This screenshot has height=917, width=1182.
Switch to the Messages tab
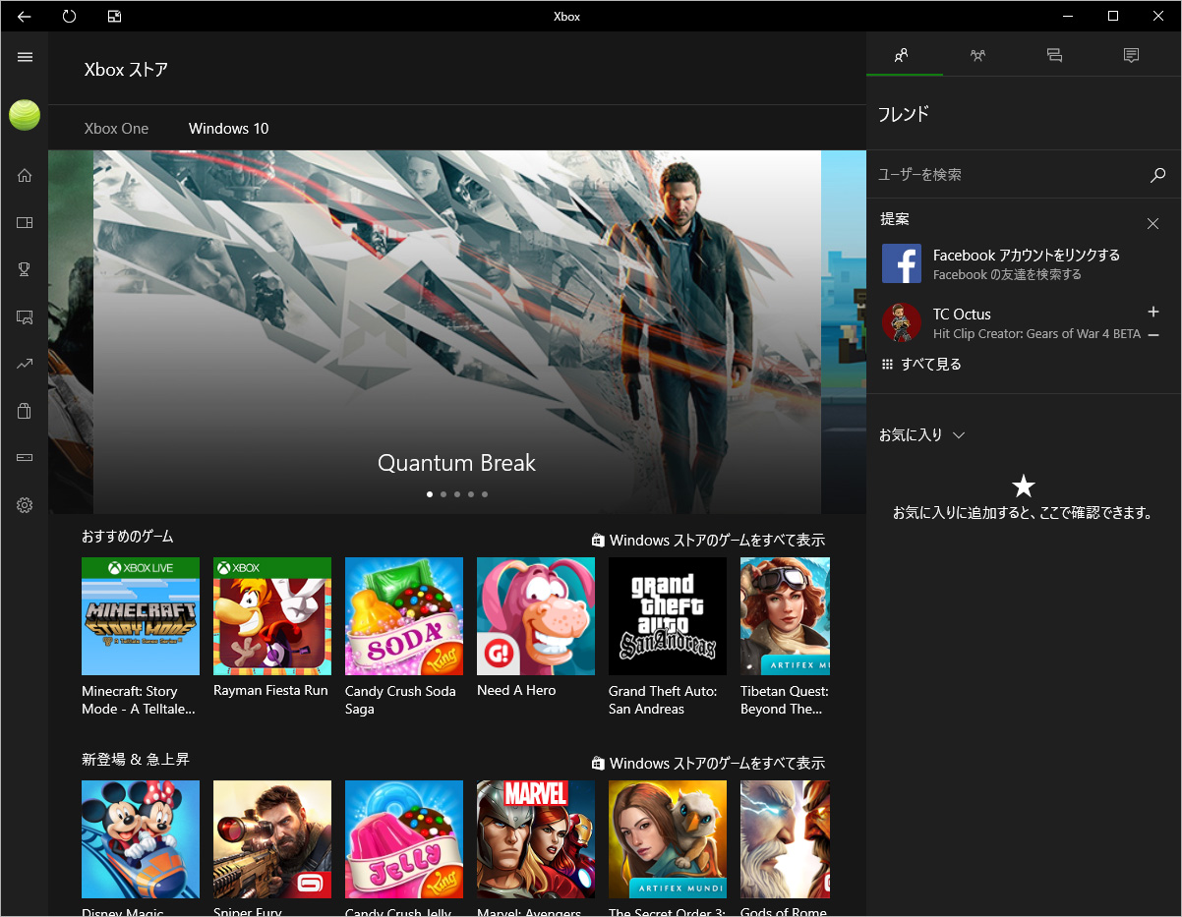[x=1054, y=55]
